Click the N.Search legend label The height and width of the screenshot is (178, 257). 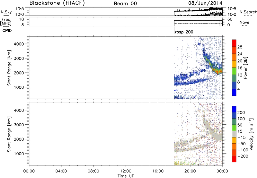(x=248, y=12)
